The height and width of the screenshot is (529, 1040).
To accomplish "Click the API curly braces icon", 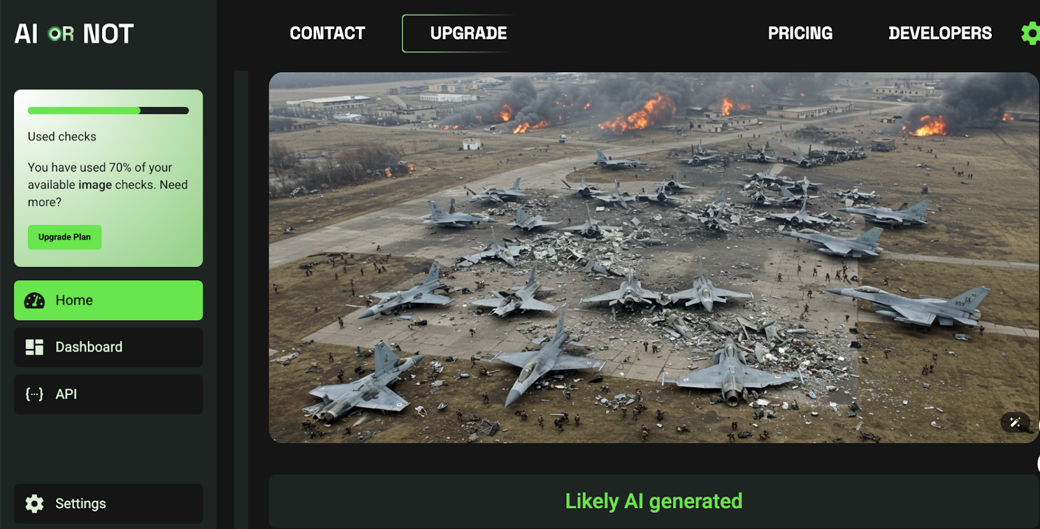I will tap(34, 394).
